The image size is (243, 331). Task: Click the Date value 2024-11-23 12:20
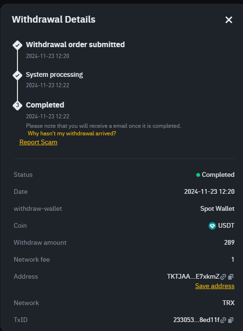coord(209,192)
